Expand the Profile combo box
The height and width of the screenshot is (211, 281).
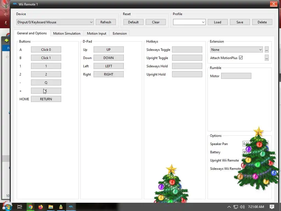tap(189, 22)
